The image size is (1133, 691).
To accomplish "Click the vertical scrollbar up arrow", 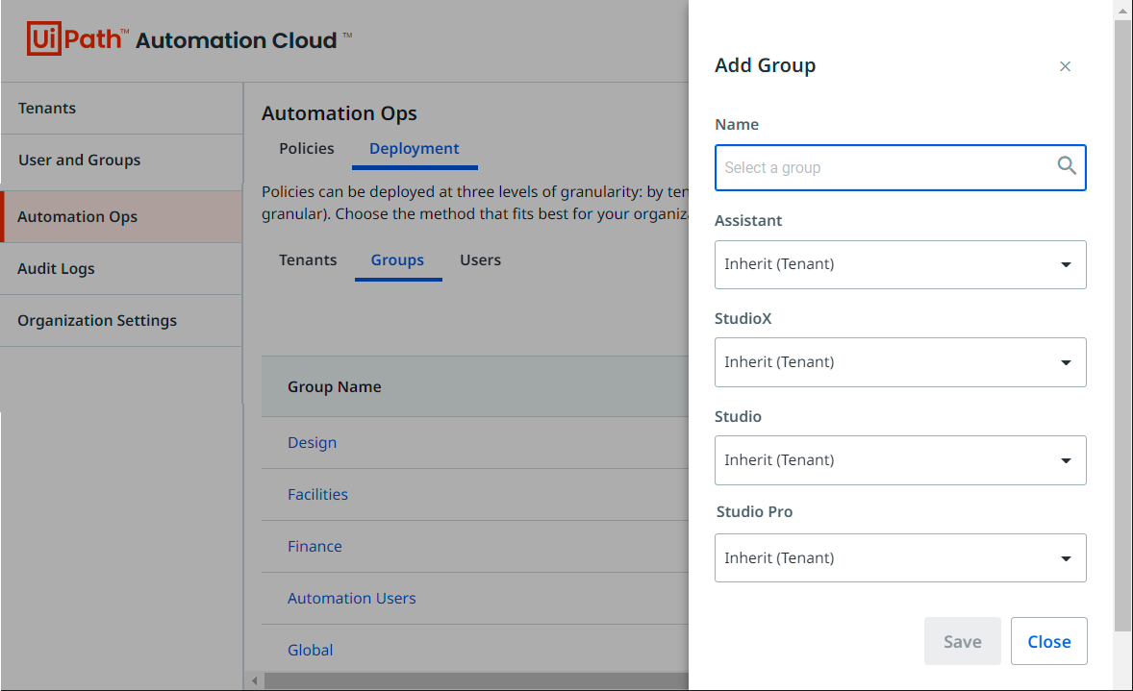I will click(1122, 11).
